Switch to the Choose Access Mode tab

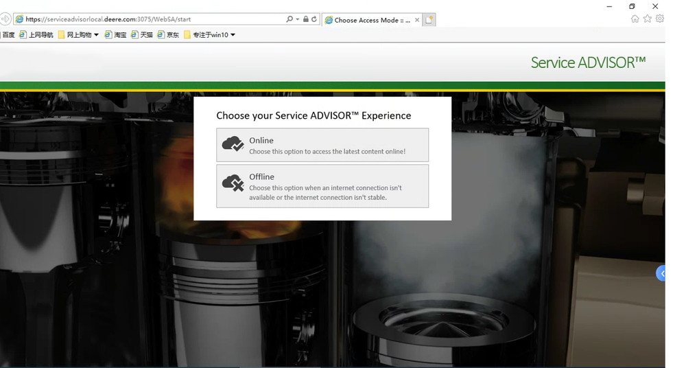coord(369,20)
